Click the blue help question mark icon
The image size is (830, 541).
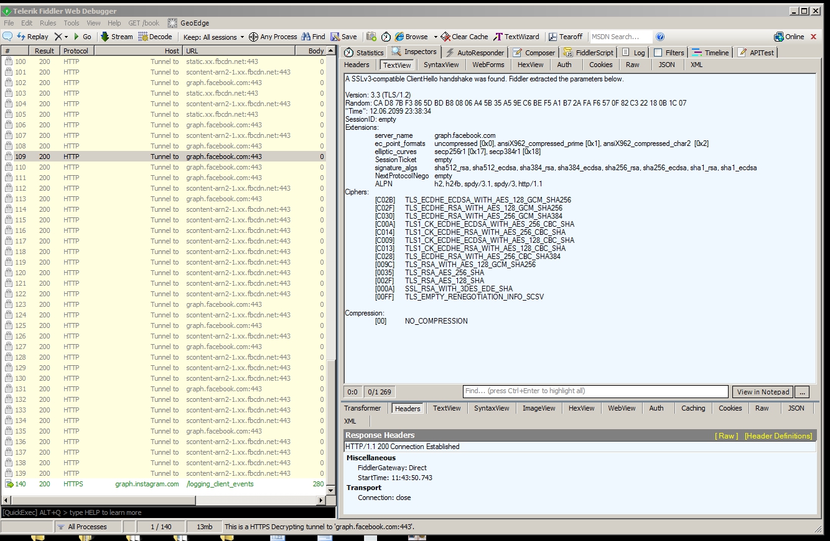660,37
